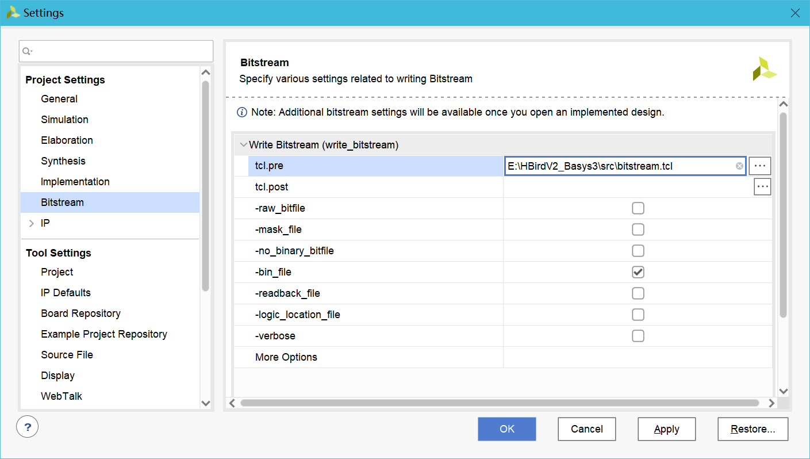Open Simulation settings
810x459 pixels.
coord(64,120)
